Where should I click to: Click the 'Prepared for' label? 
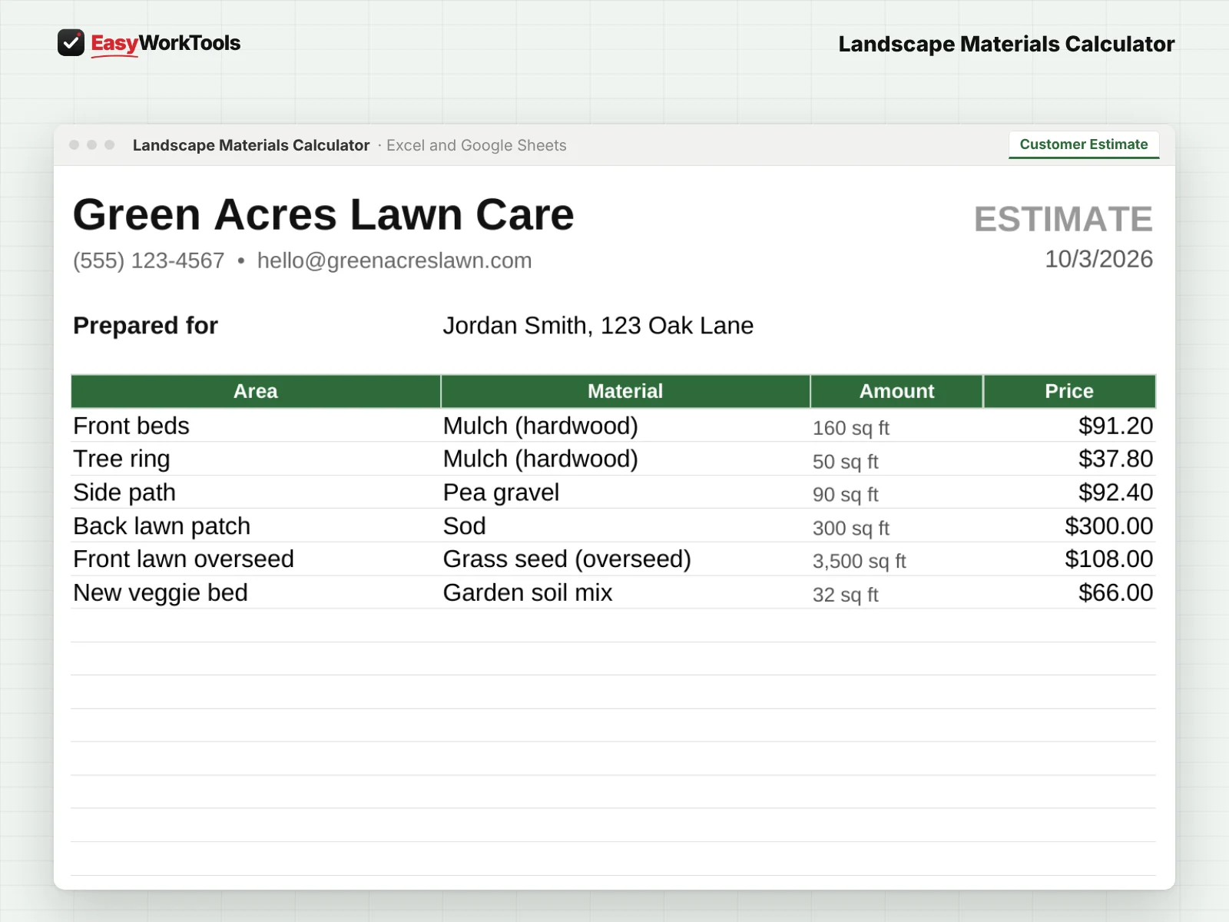tap(145, 326)
